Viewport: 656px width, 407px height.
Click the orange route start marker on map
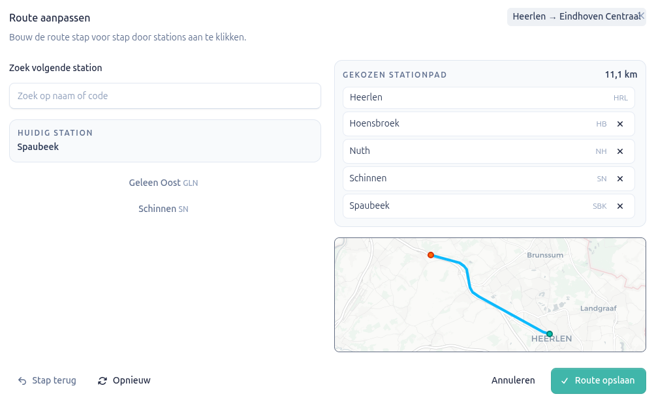click(431, 256)
